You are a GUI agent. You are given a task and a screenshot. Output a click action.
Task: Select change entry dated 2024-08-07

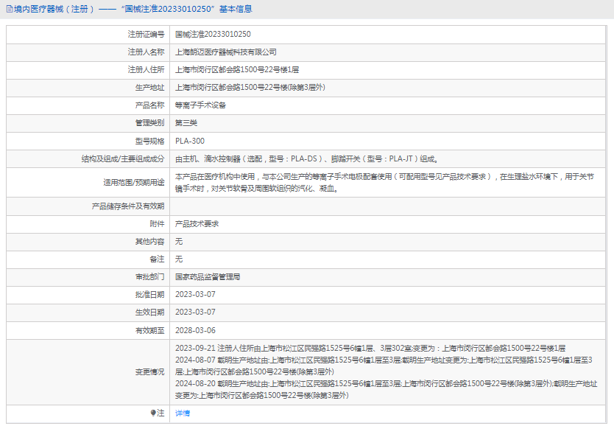coord(384,366)
